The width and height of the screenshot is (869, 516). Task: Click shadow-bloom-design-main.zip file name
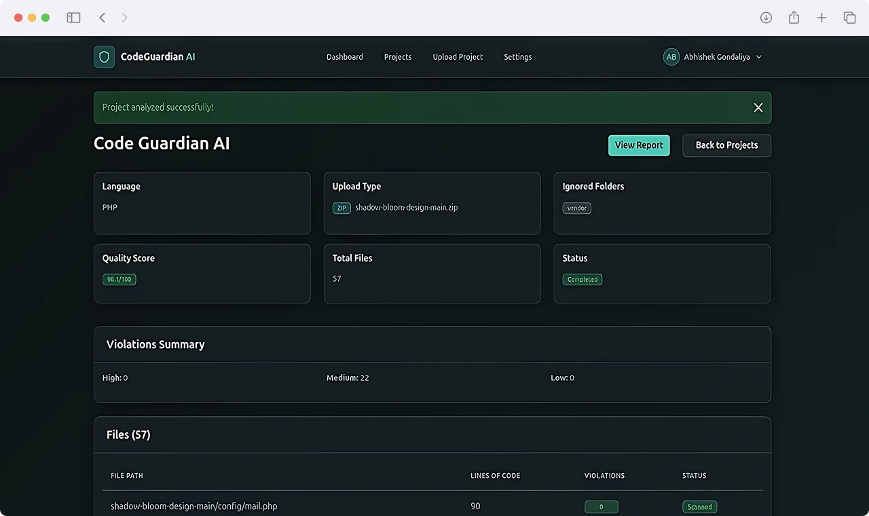[407, 207]
